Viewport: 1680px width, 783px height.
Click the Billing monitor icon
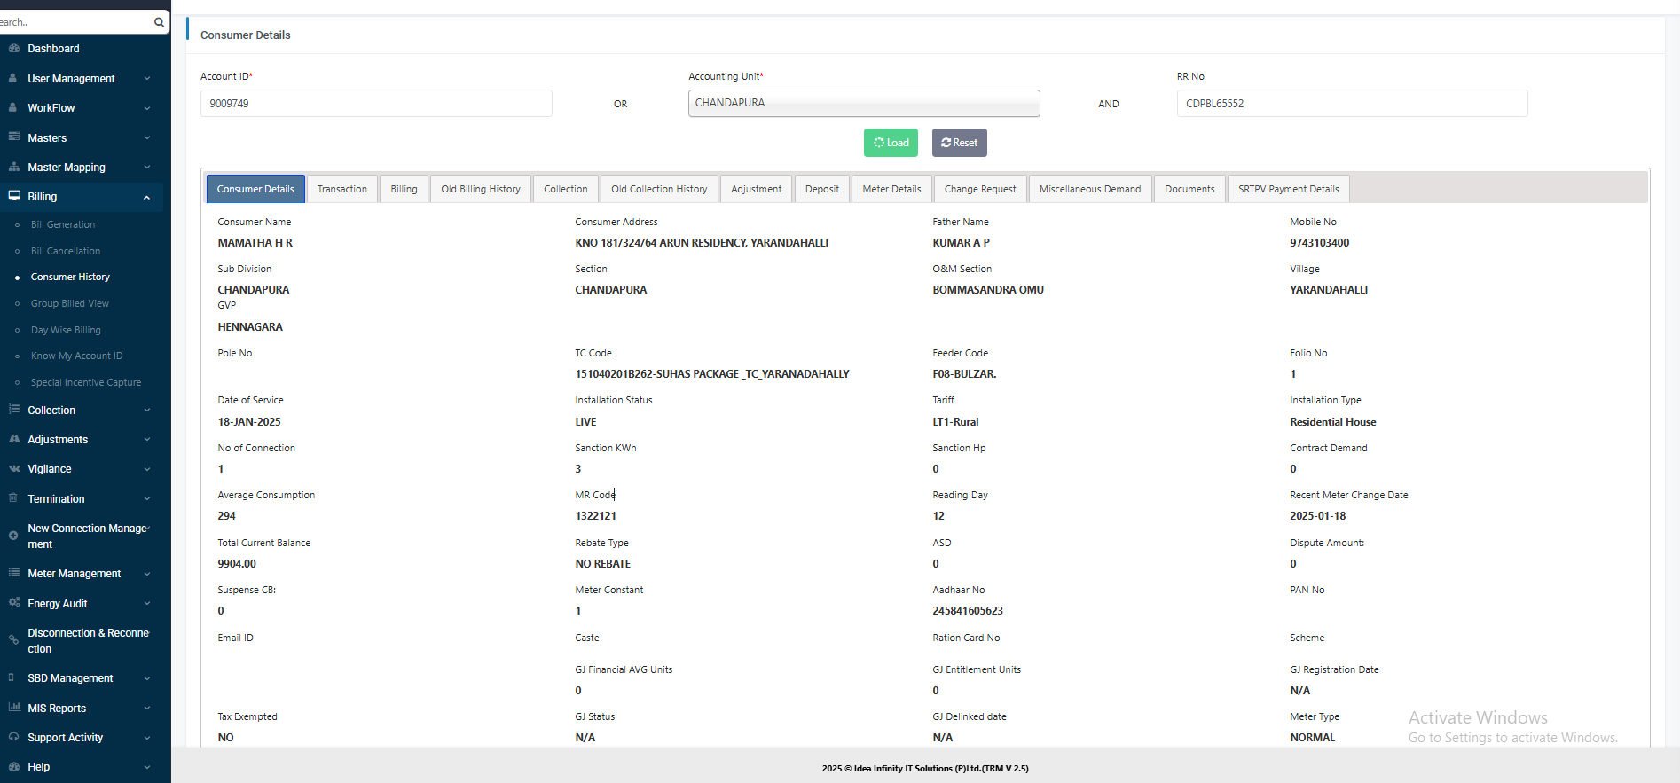point(13,196)
